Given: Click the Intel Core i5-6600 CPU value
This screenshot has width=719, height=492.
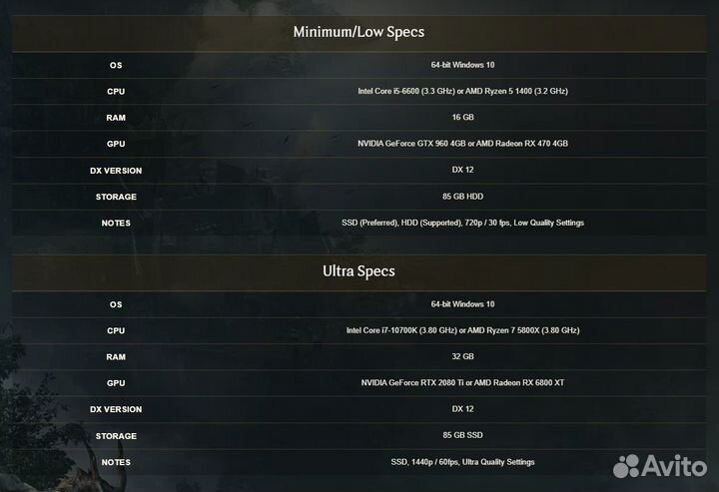Looking at the screenshot, I should click(462, 91).
